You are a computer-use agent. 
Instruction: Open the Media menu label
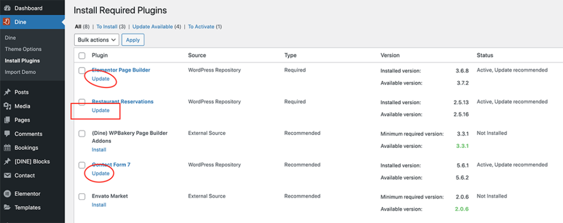pos(22,106)
